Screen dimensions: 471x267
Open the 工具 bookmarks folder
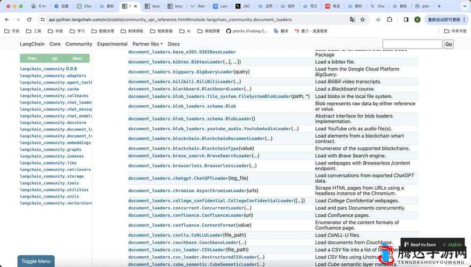(x=34, y=31)
